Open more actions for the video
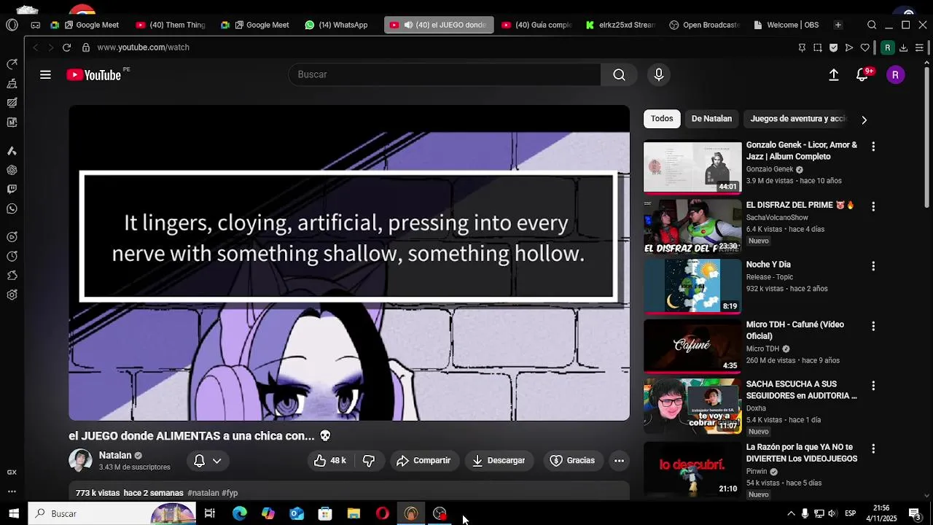 (619, 461)
